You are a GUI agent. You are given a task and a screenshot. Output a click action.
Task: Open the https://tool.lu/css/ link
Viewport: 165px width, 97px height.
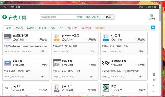click(112, 51)
